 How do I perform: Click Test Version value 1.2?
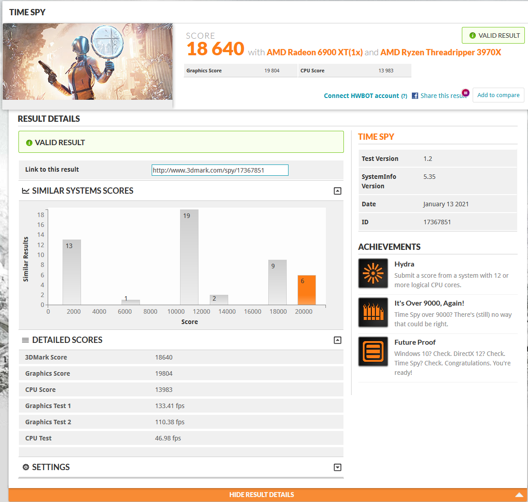(x=428, y=159)
